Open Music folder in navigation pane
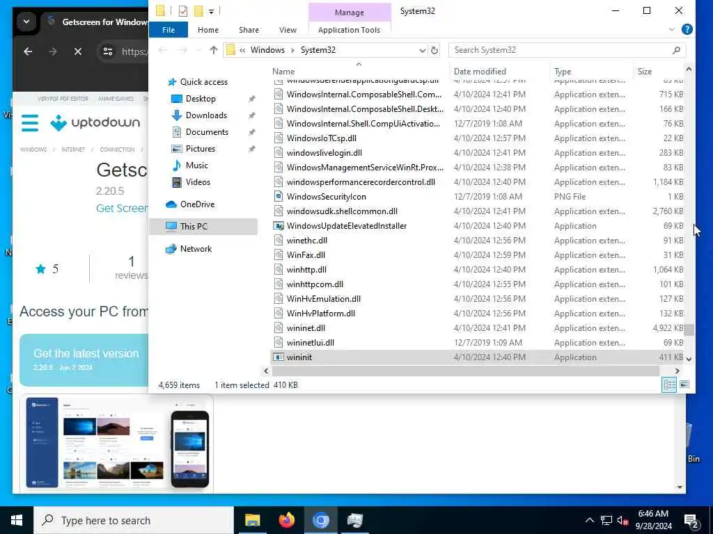Viewport: 713px width, 534px height. 196,165
